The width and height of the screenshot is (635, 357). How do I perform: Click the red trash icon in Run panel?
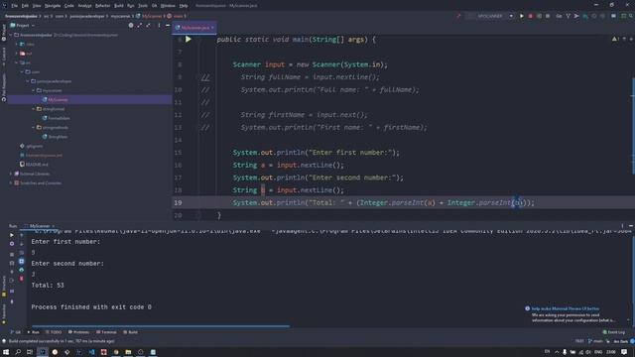(x=22, y=279)
